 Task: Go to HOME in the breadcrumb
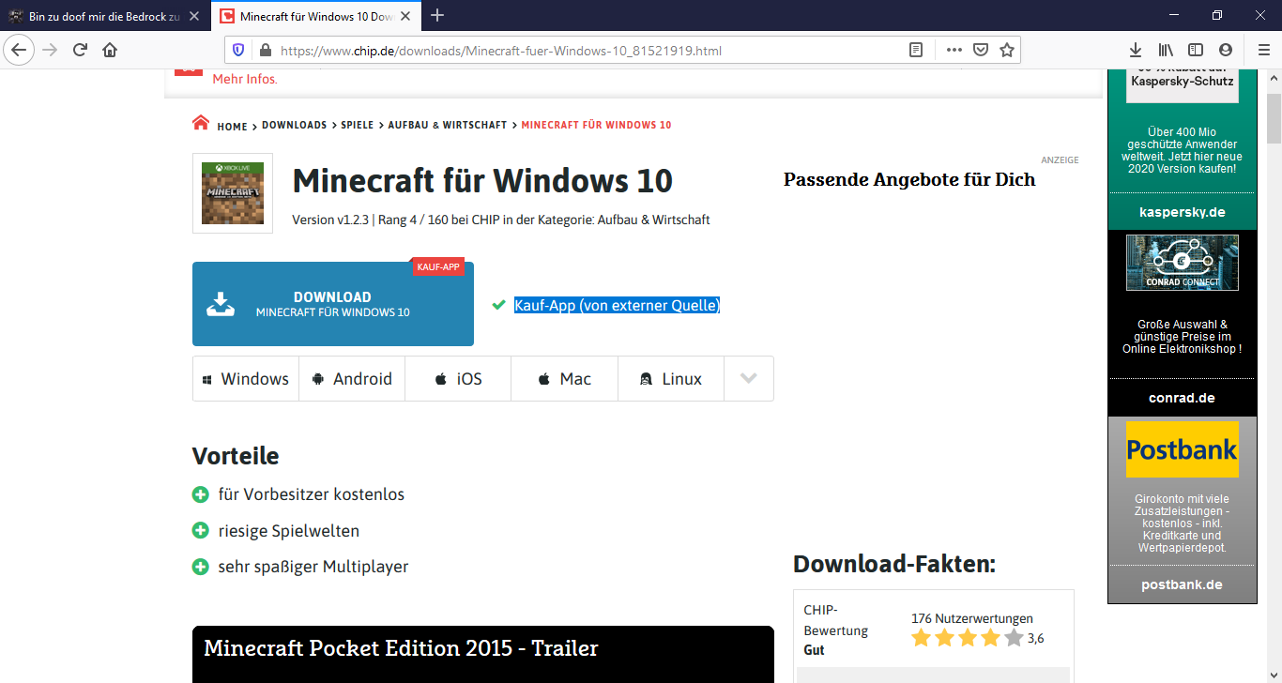(232, 126)
